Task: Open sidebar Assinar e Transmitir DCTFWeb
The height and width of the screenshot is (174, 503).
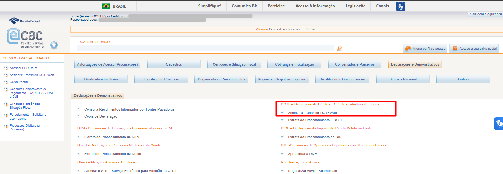Action: tap(32, 75)
